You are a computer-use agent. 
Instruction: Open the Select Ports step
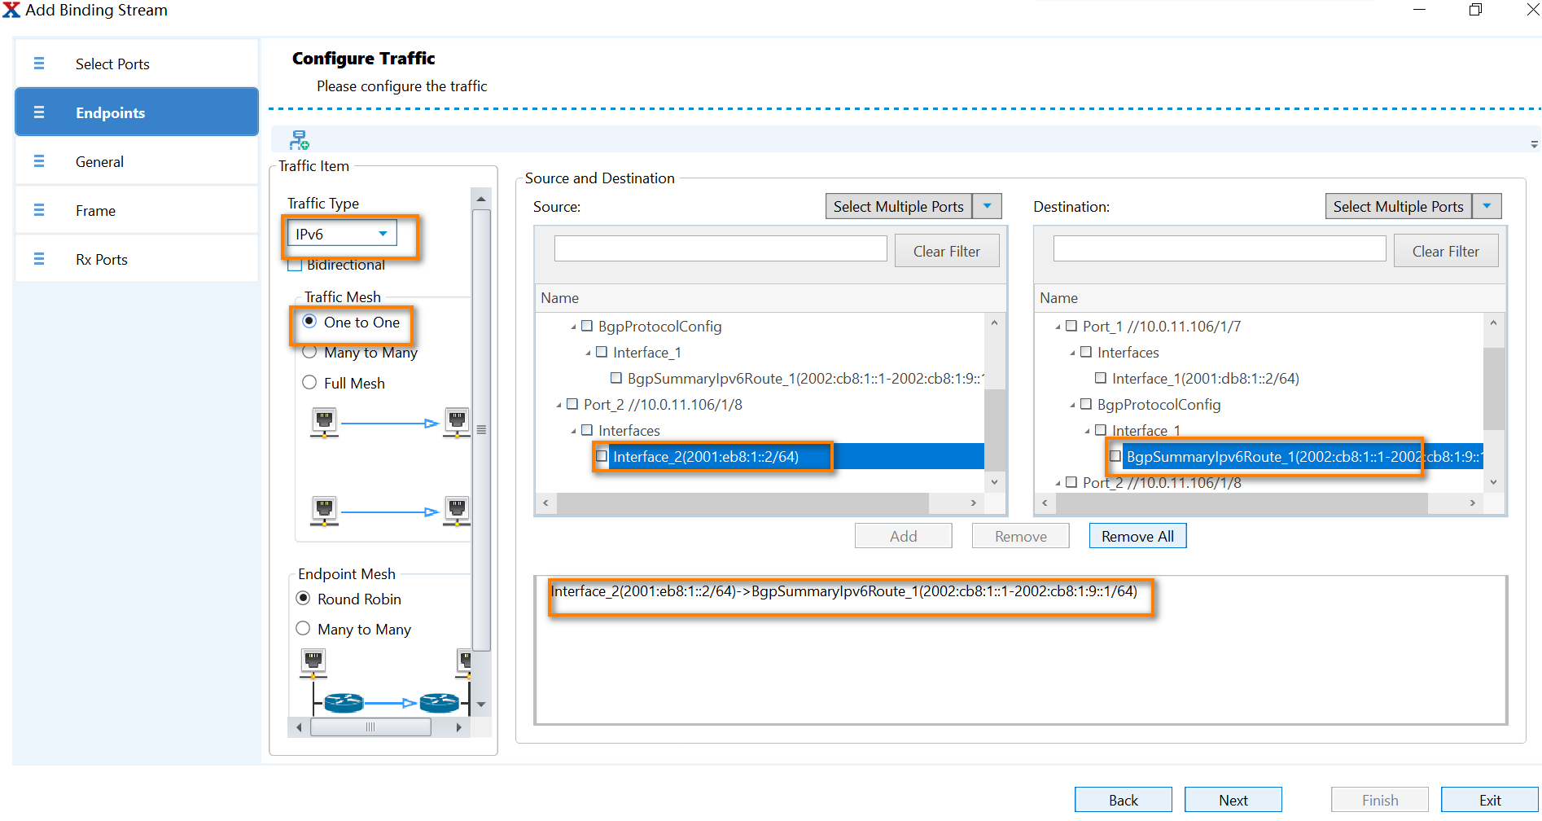click(x=137, y=64)
